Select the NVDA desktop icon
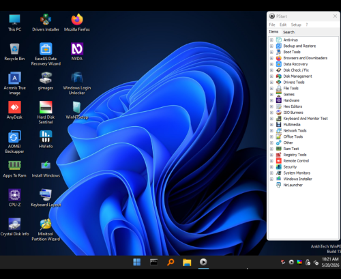The width and height of the screenshot is (341, 279). (x=77, y=52)
